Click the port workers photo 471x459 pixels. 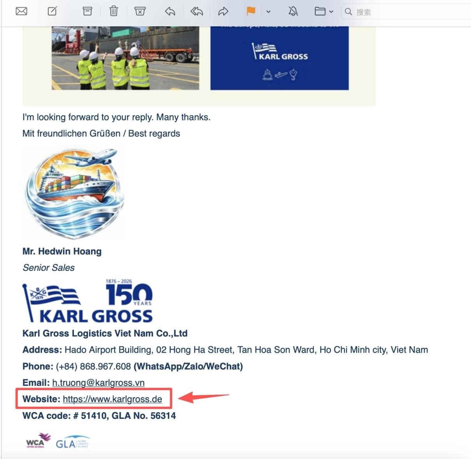[125, 58]
